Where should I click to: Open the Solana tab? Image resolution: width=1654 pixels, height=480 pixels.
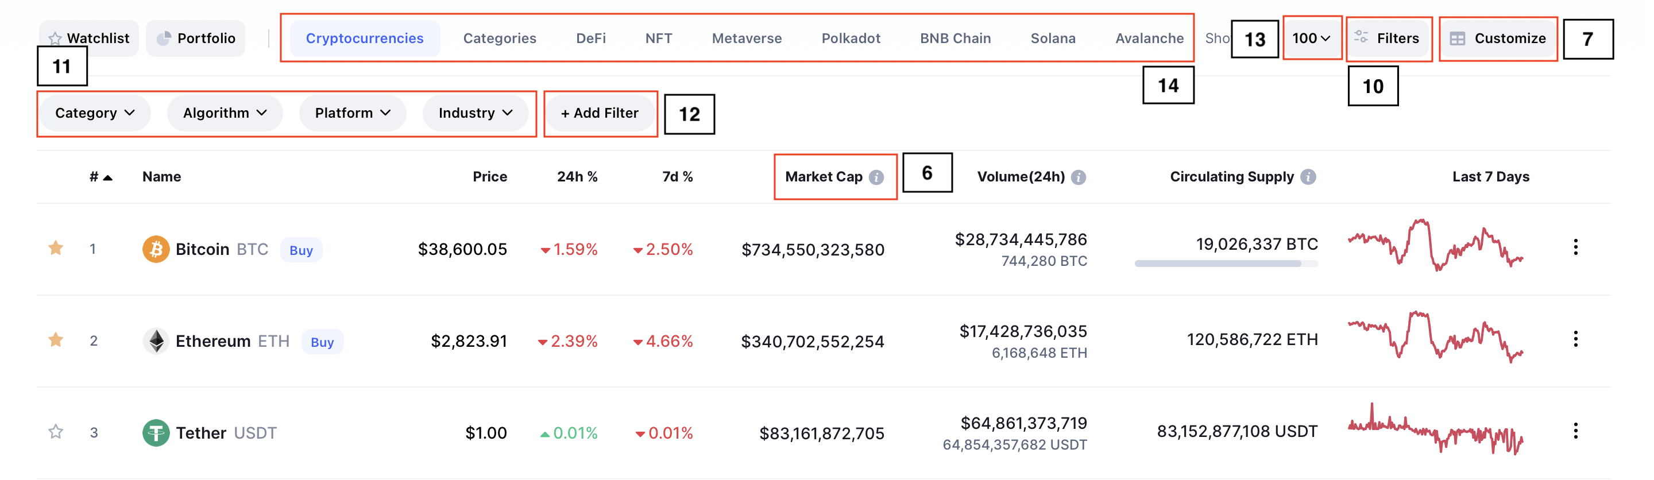coord(1053,38)
